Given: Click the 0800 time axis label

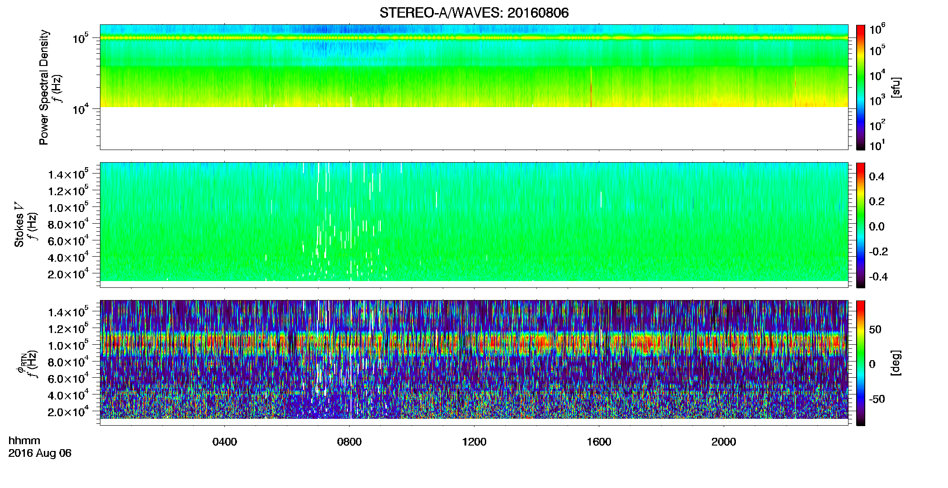Looking at the screenshot, I should tap(350, 442).
